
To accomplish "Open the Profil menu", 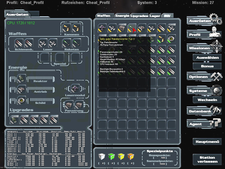I will click(x=198, y=35).
